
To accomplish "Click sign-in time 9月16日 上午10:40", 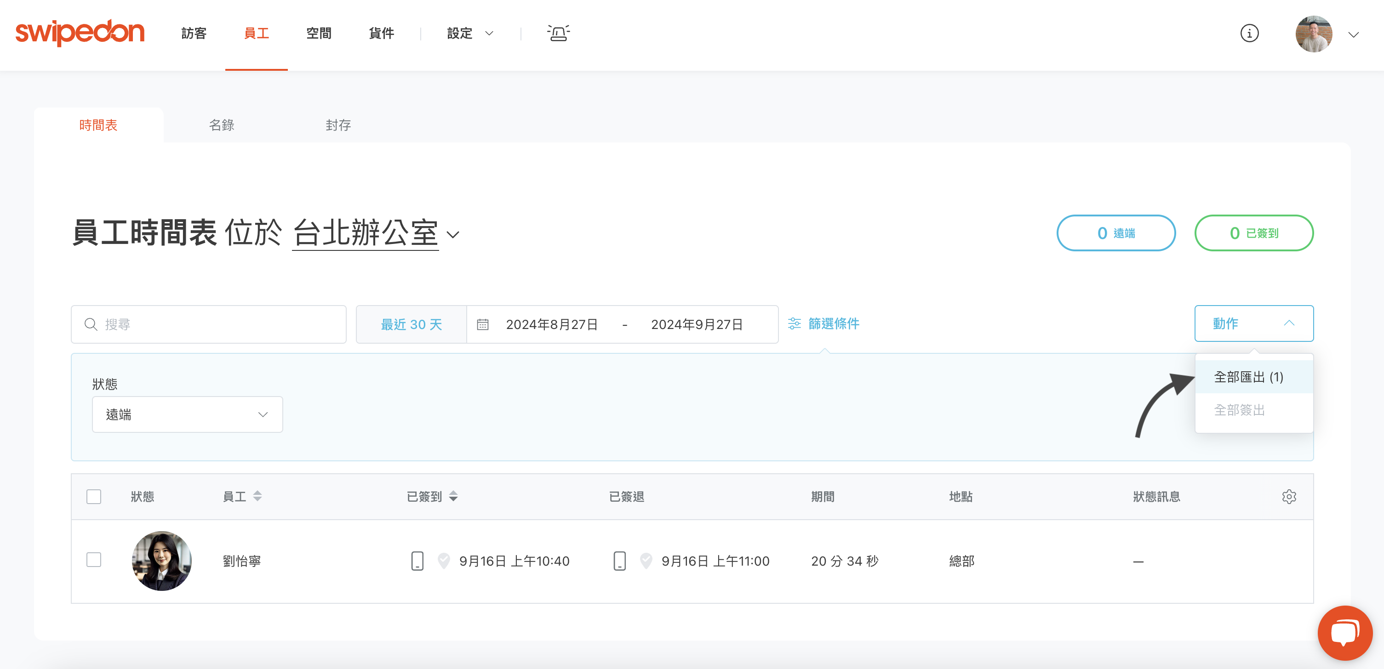I will pyautogui.click(x=514, y=561).
